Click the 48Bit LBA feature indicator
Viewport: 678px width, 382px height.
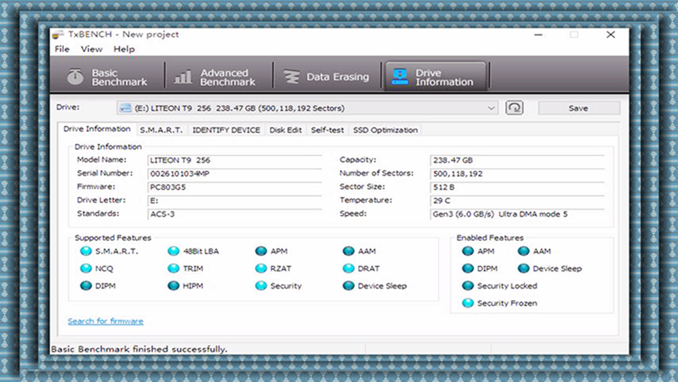173,251
